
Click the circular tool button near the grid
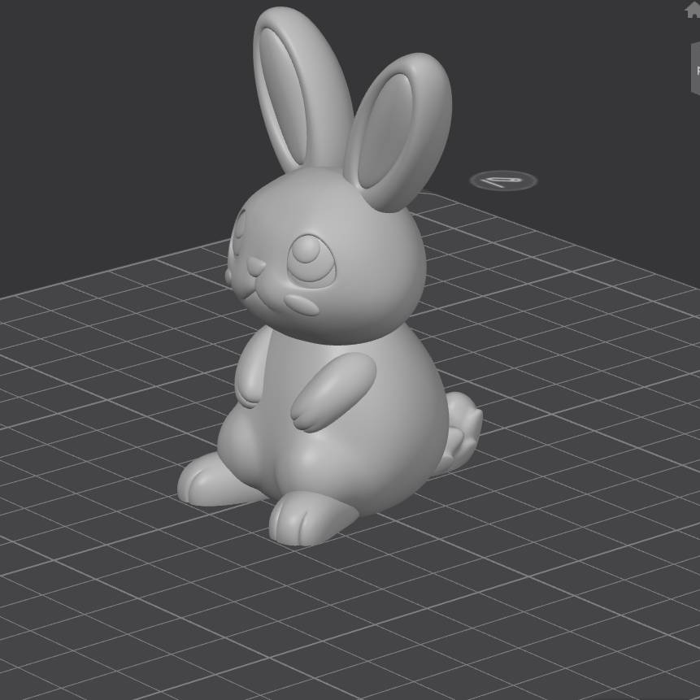(x=504, y=179)
